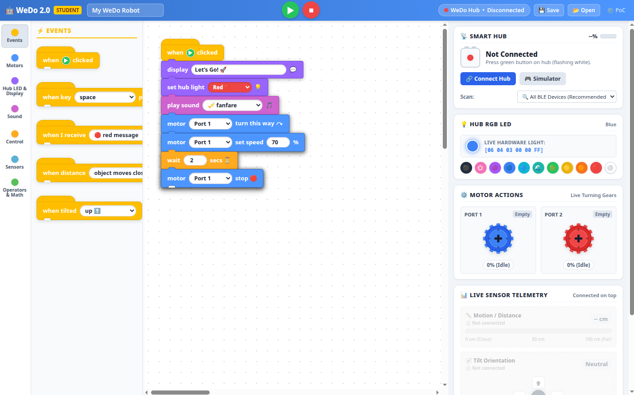The image size is (634, 395).
Task: Select the pink LED color swatch
Action: pos(481,168)
